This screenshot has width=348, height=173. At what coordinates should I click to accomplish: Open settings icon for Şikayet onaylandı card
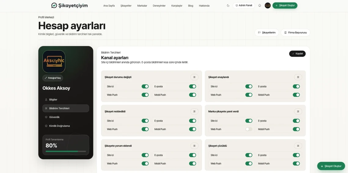tap(298, 77)
